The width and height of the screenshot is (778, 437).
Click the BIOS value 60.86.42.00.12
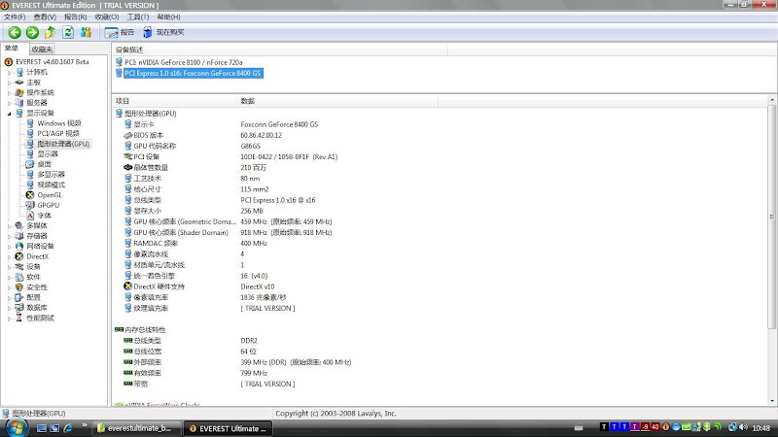pyautogui.click(x=261, y=135)
